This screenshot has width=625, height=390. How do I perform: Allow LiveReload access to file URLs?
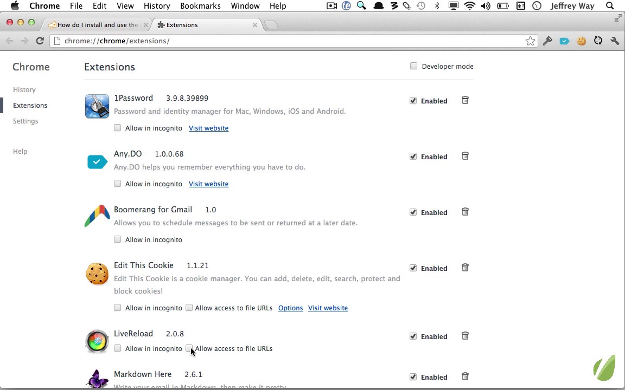click(189, 348)
